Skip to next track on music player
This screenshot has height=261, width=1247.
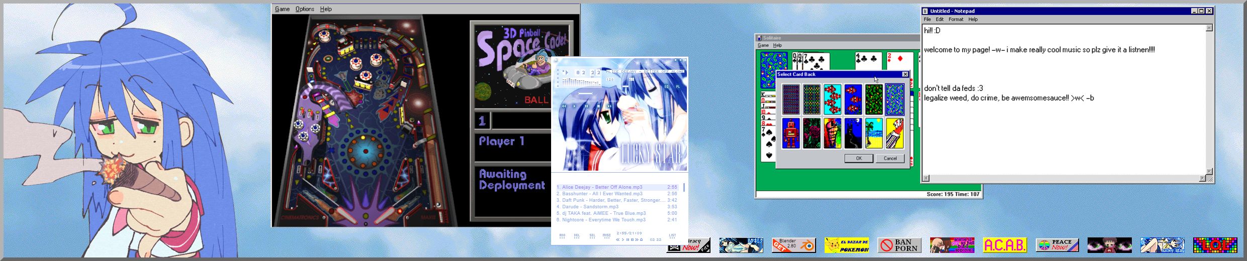[609, 106]
